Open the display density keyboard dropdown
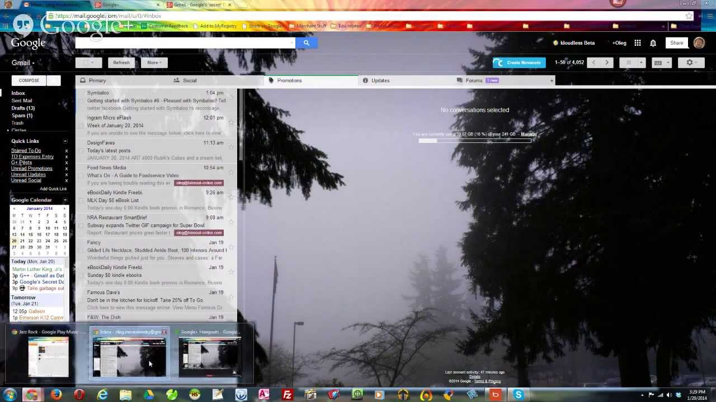This screenshot has height=402, width=716. coord(661,63)
